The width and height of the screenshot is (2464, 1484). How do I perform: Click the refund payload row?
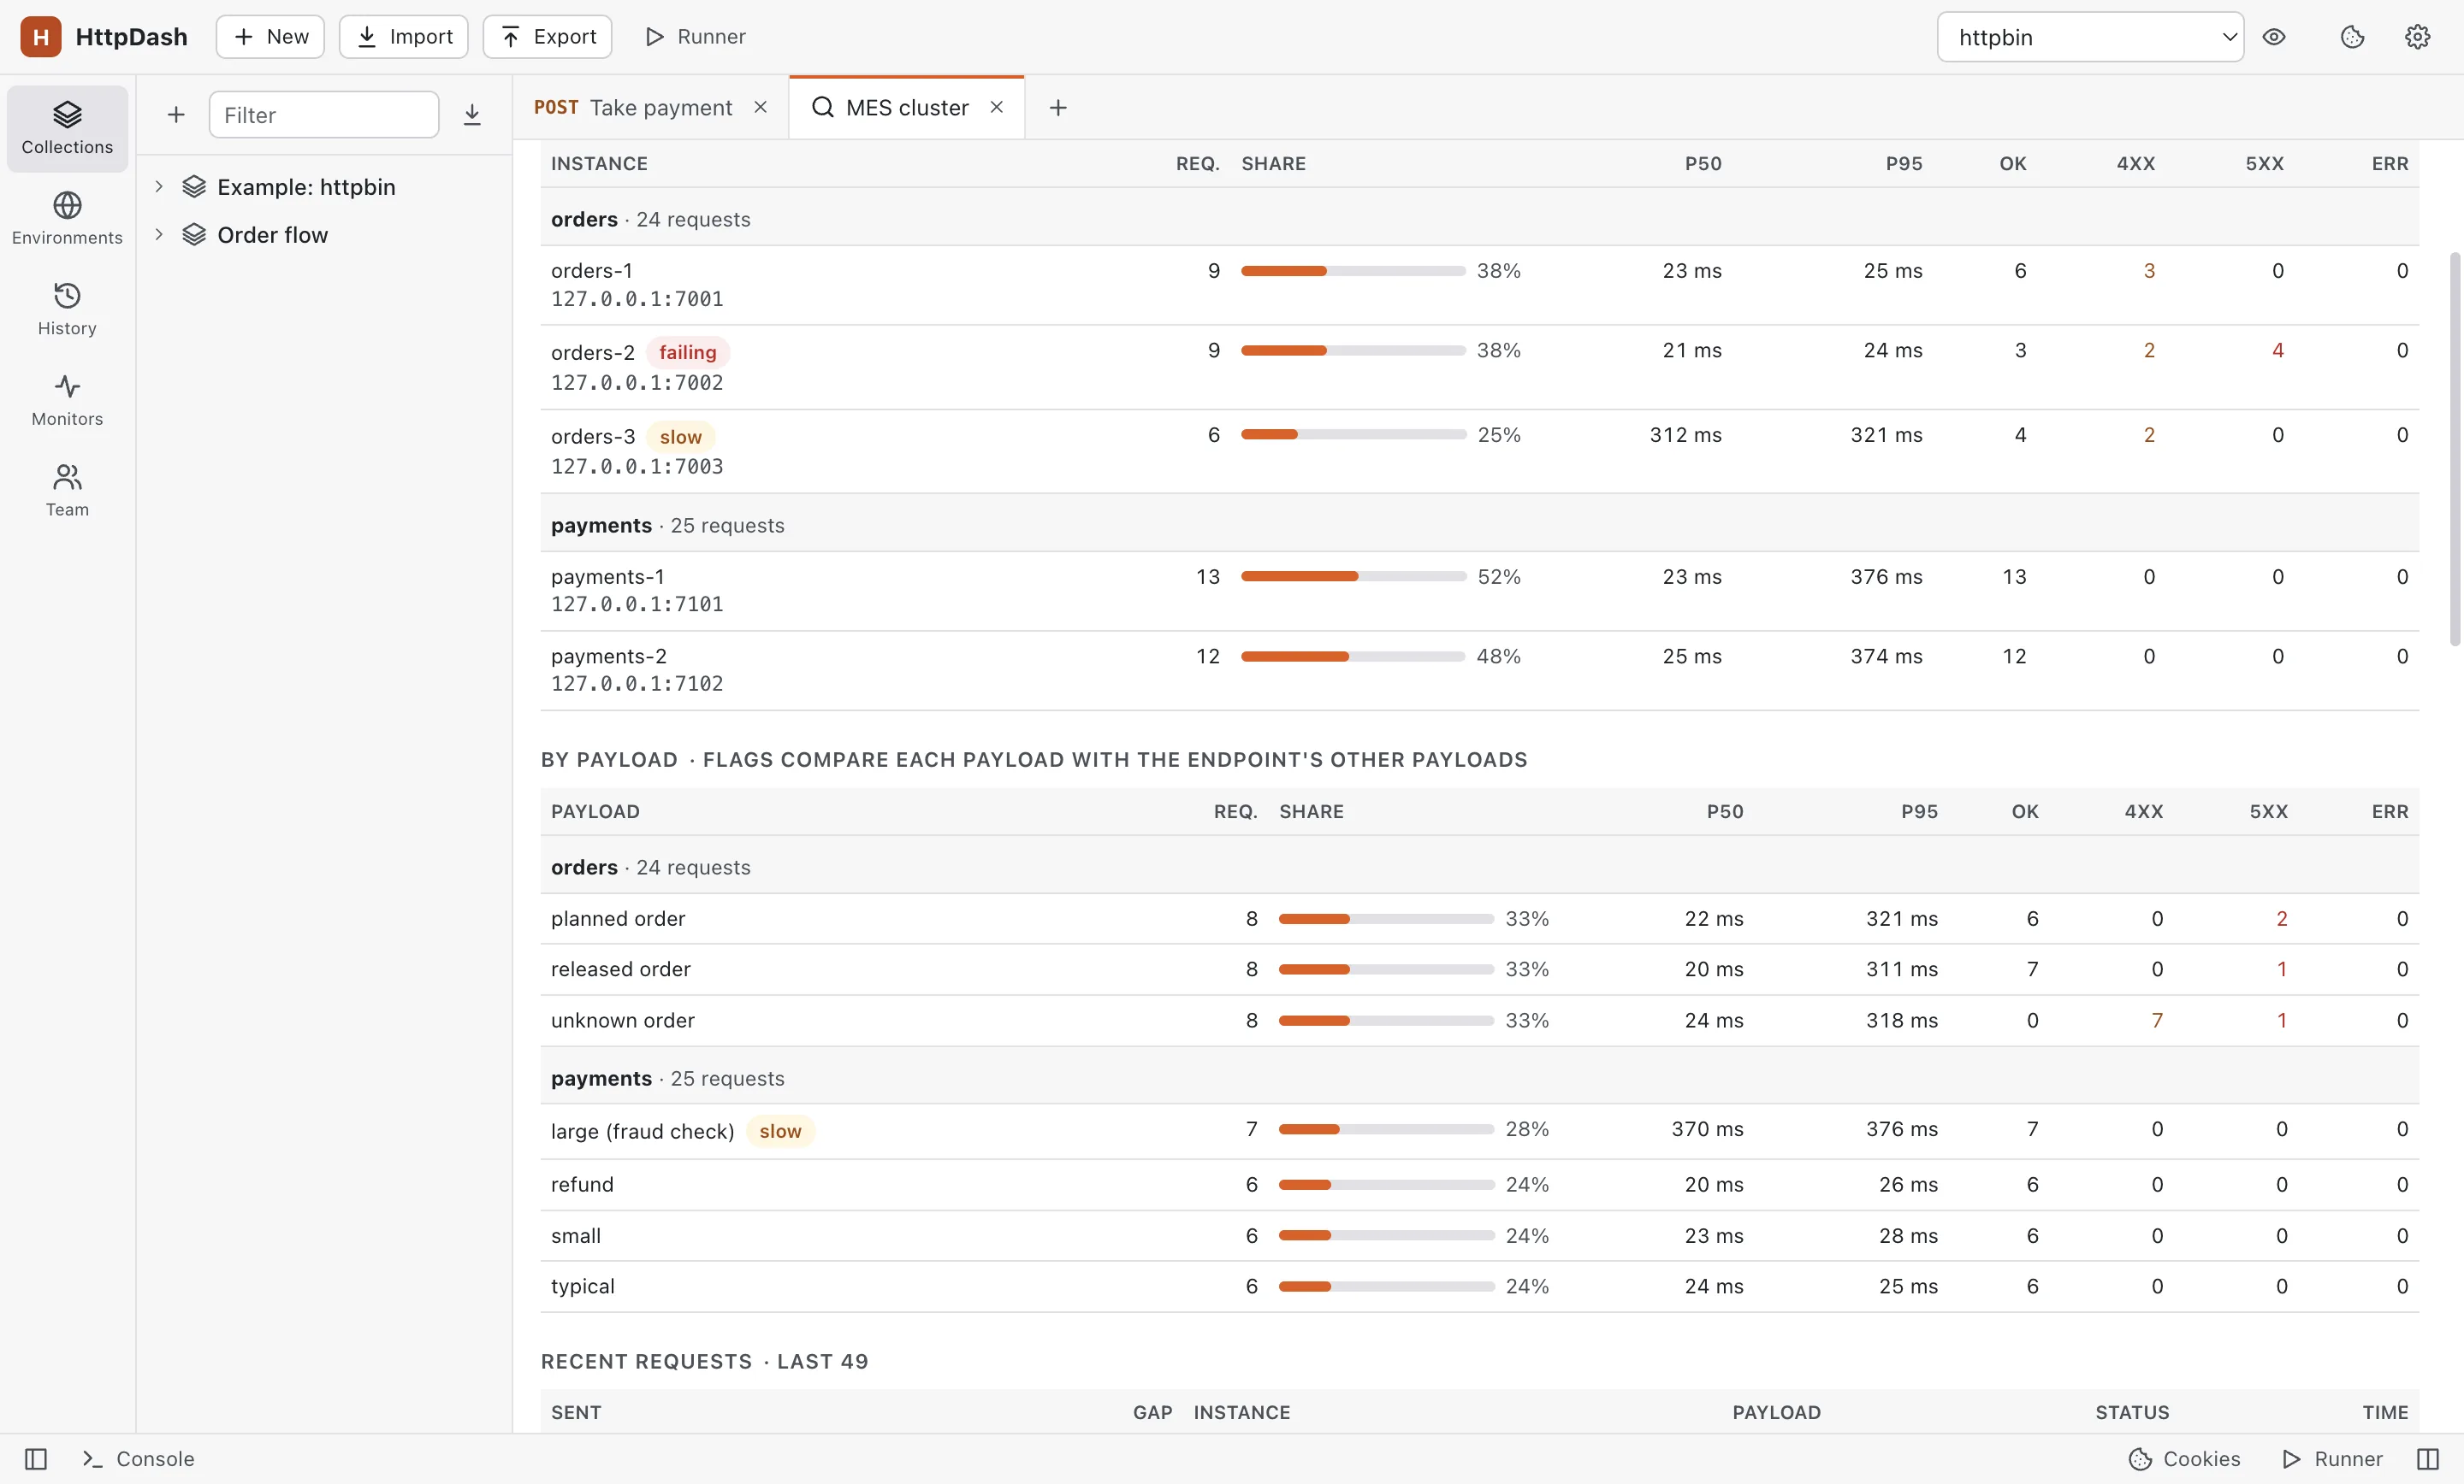[x=1480, y=1185]
